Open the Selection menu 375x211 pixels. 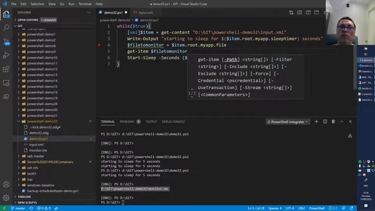(x=37, y=4)
